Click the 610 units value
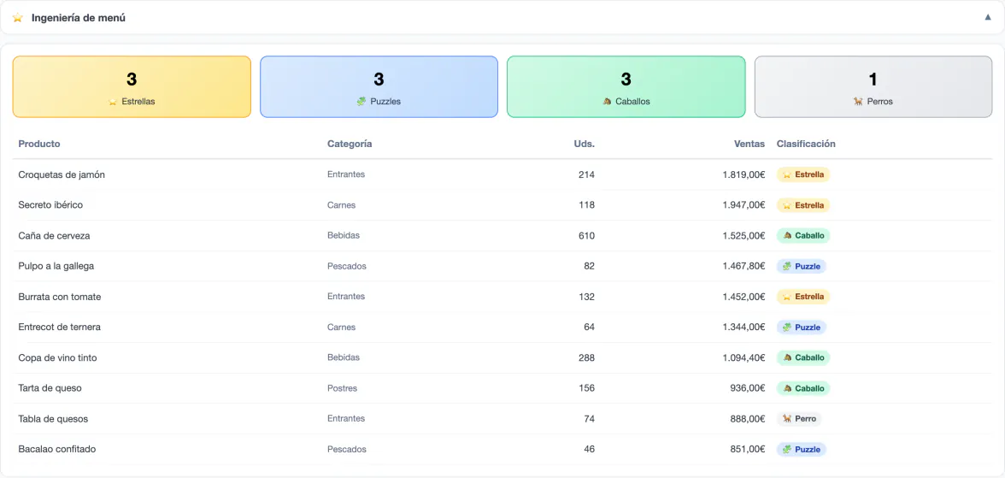This screenshot has height=478, width=1005. (x=586, y=235)
